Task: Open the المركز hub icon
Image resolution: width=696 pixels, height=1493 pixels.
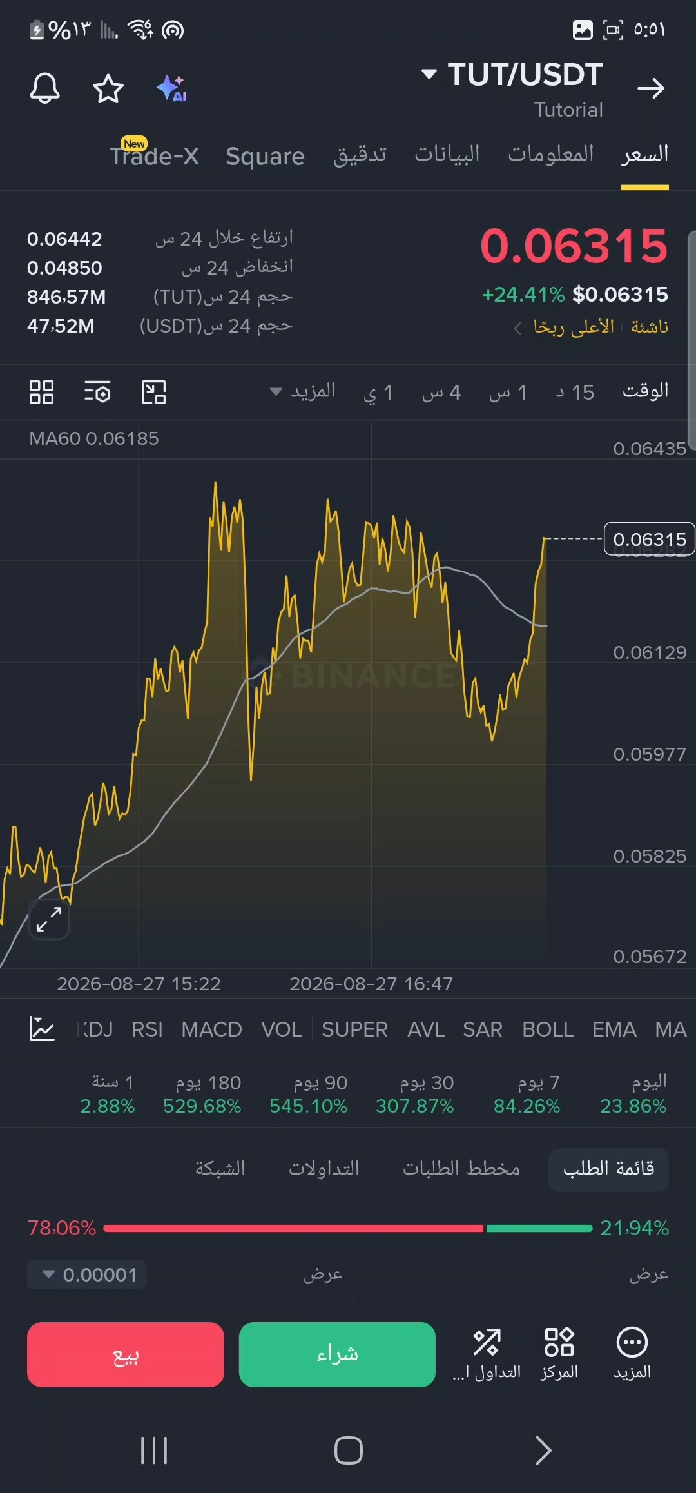Action: (559, 1354)
